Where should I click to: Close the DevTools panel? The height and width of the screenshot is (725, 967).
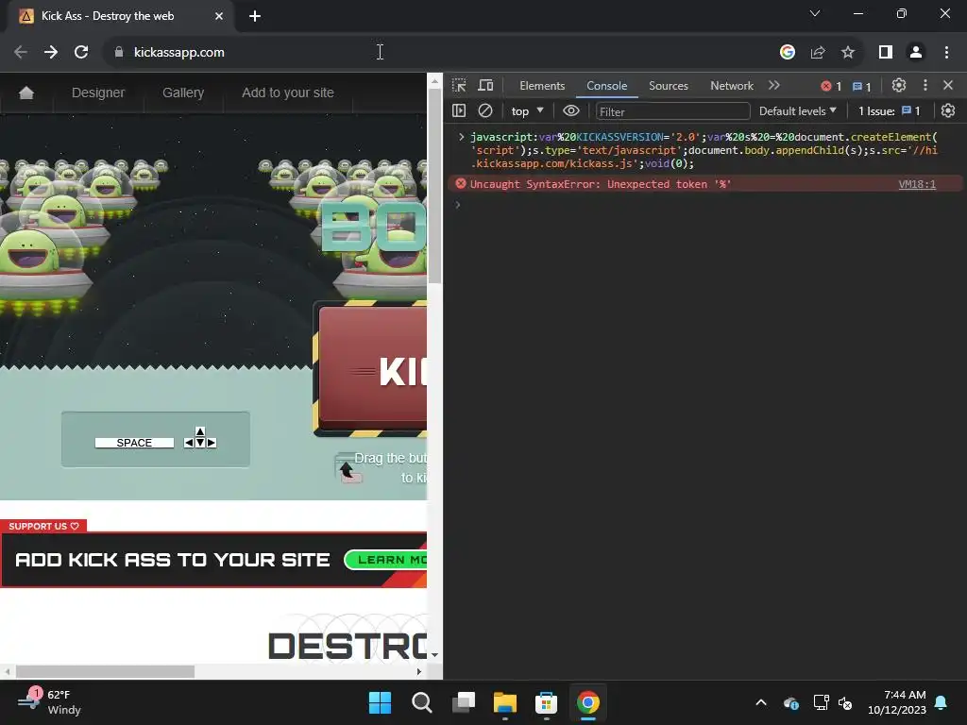(x=948, y=85)
